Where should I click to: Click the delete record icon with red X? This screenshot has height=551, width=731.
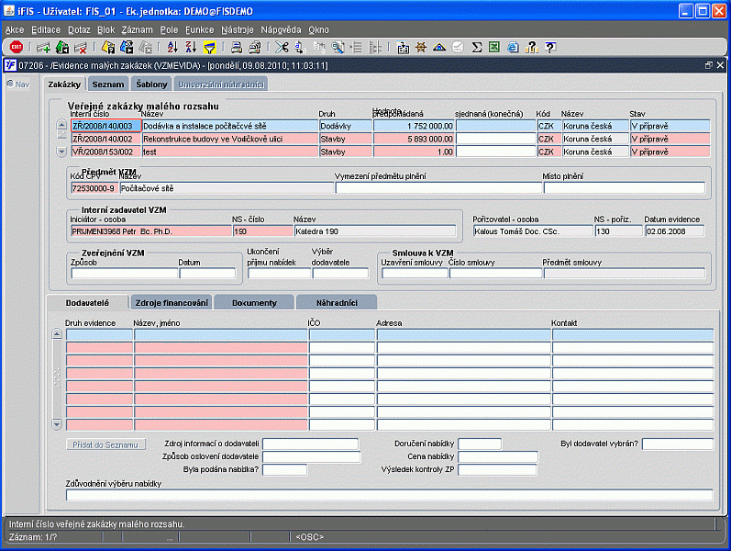point(81,47)
